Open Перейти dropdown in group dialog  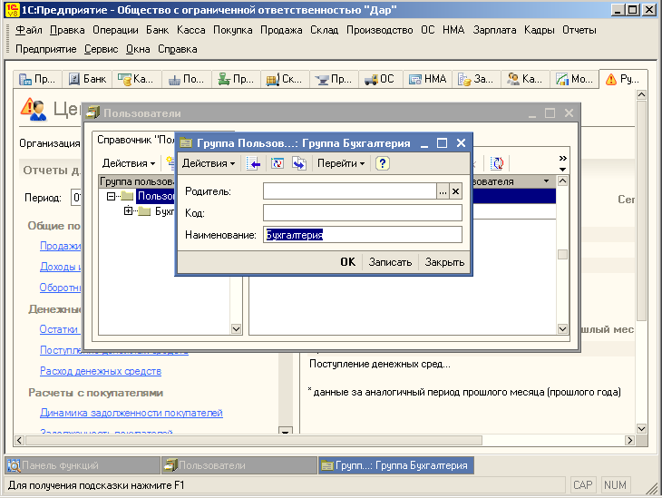(341, 163)
